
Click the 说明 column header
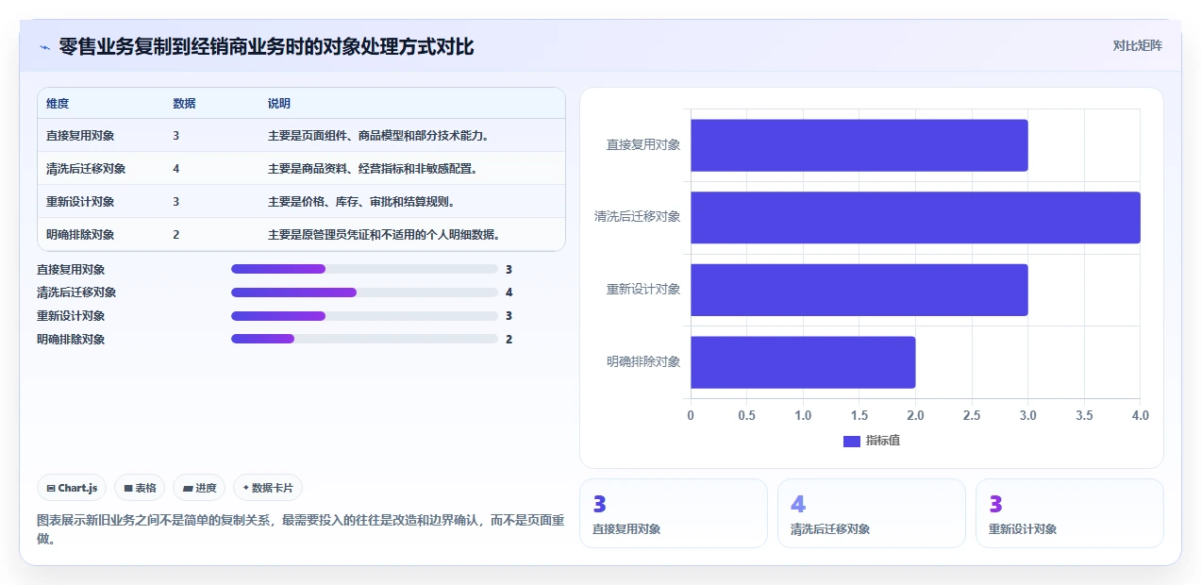279,104
